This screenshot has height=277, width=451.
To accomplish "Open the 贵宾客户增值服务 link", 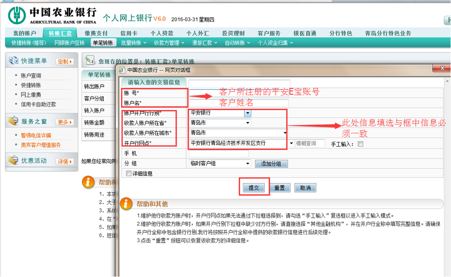I will [41, 145].
